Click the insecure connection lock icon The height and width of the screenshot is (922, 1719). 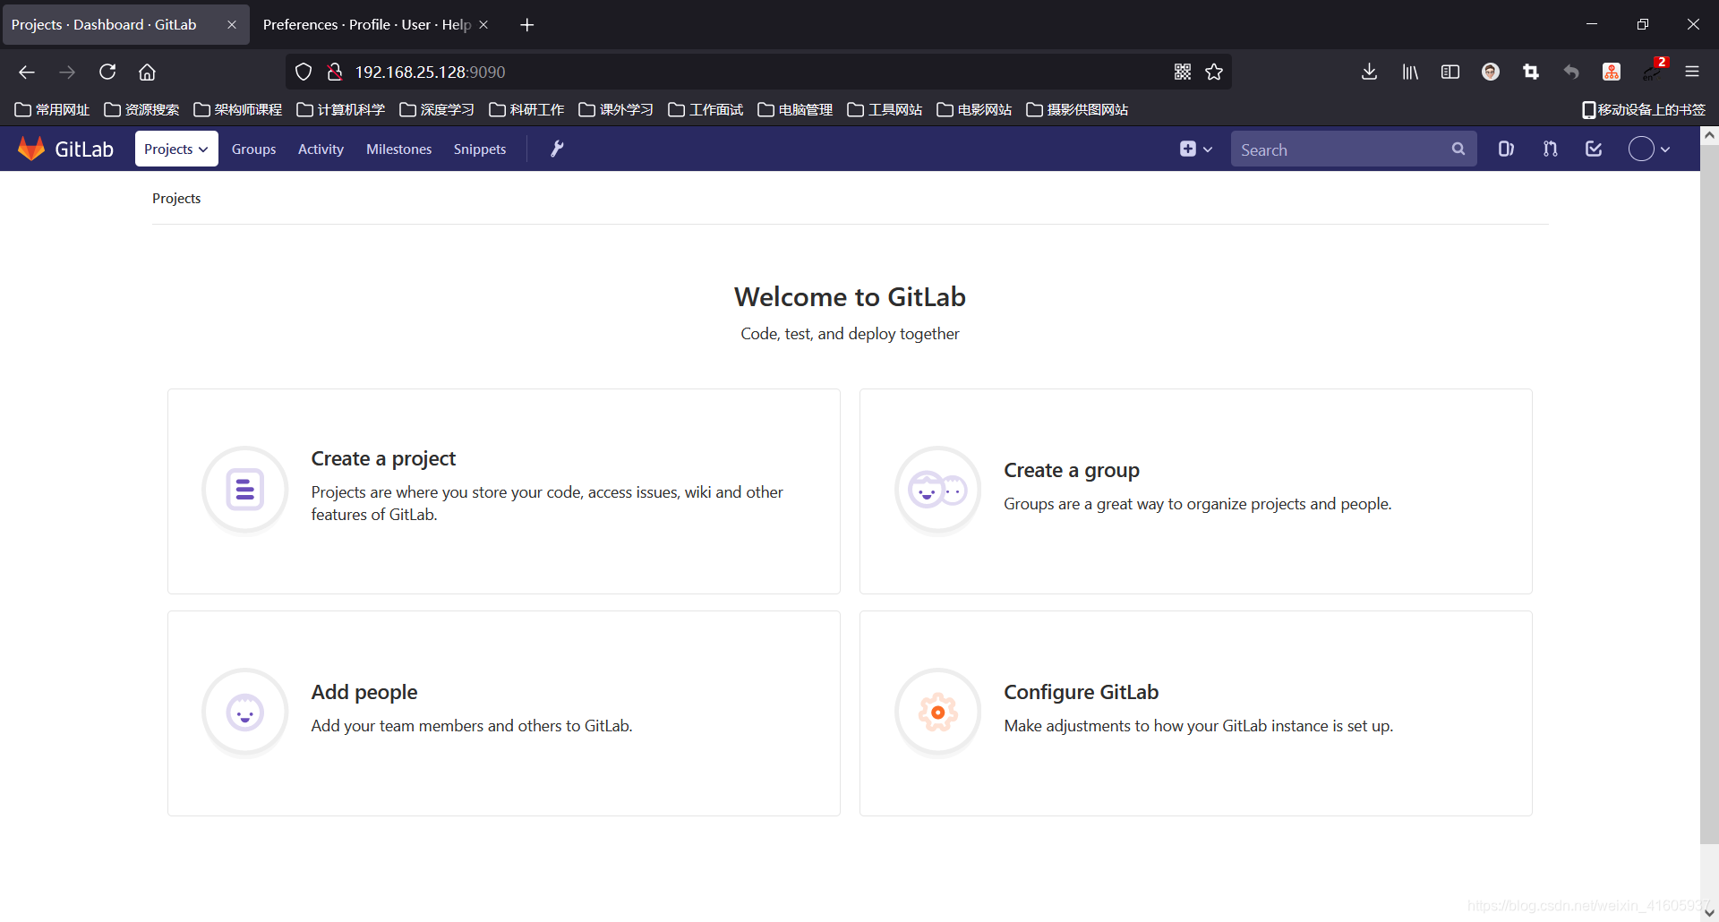pyautogui.click(x=334, y=72)
